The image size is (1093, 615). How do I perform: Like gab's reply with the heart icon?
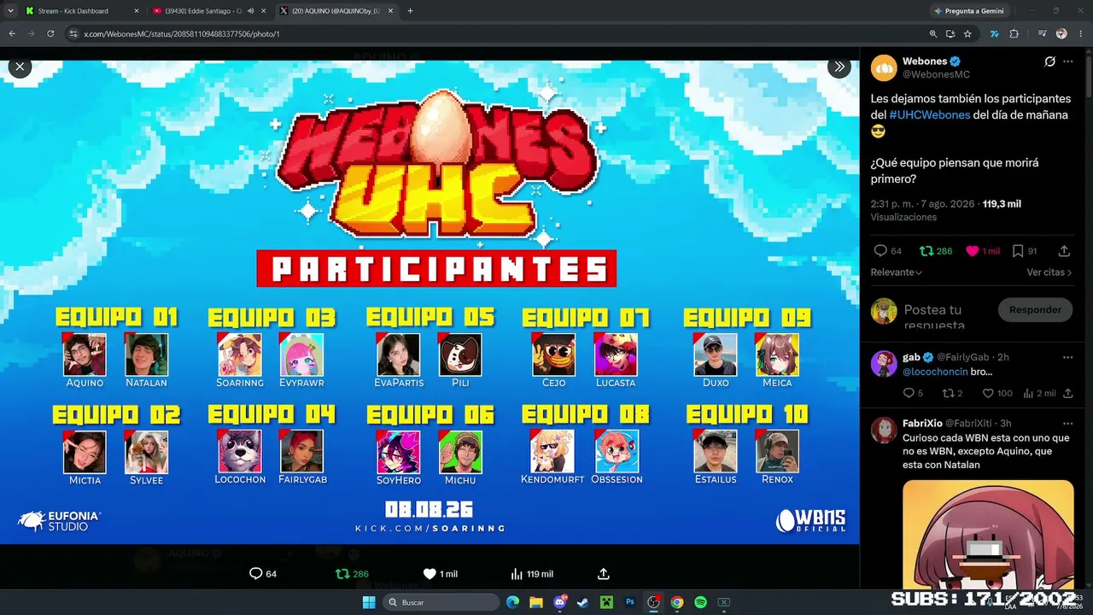[987, 393]
